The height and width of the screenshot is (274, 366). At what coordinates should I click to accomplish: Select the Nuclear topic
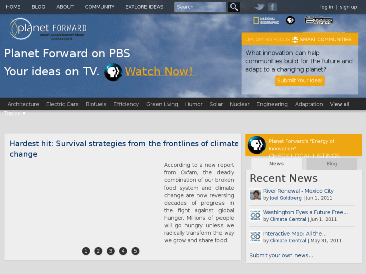point(239,104)
